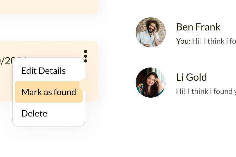The width and height of the screenshot is (236, 157).
Task: Click the empty white space beneath Li Gold's chat row
Action: click(x=185, y=128)
